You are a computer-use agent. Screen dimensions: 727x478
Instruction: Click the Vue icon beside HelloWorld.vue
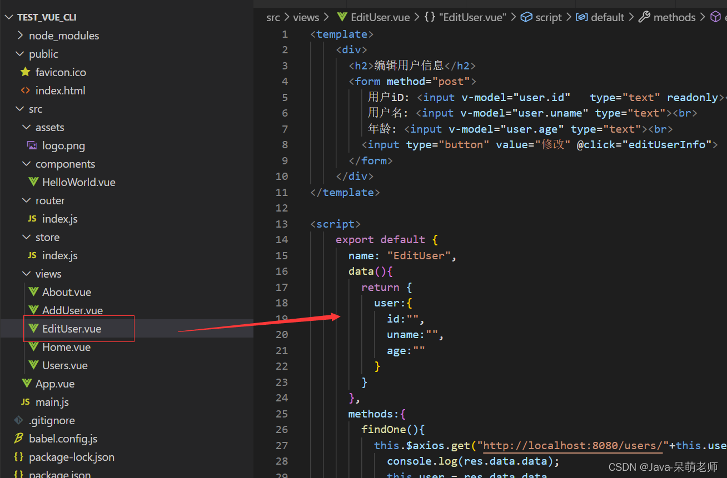click(x=33, y=182)
